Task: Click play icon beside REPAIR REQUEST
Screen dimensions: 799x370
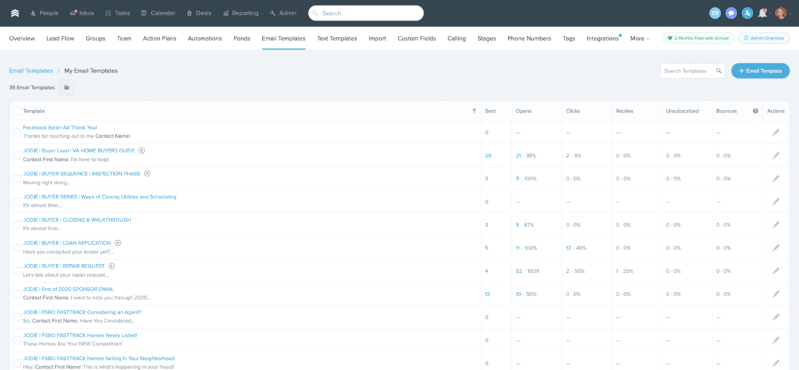Action: pyautogui.click(x=112, y=266)
